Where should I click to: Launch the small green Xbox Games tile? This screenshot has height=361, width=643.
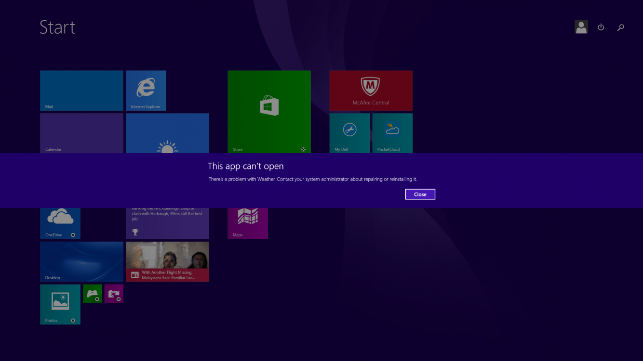point(93,294)
